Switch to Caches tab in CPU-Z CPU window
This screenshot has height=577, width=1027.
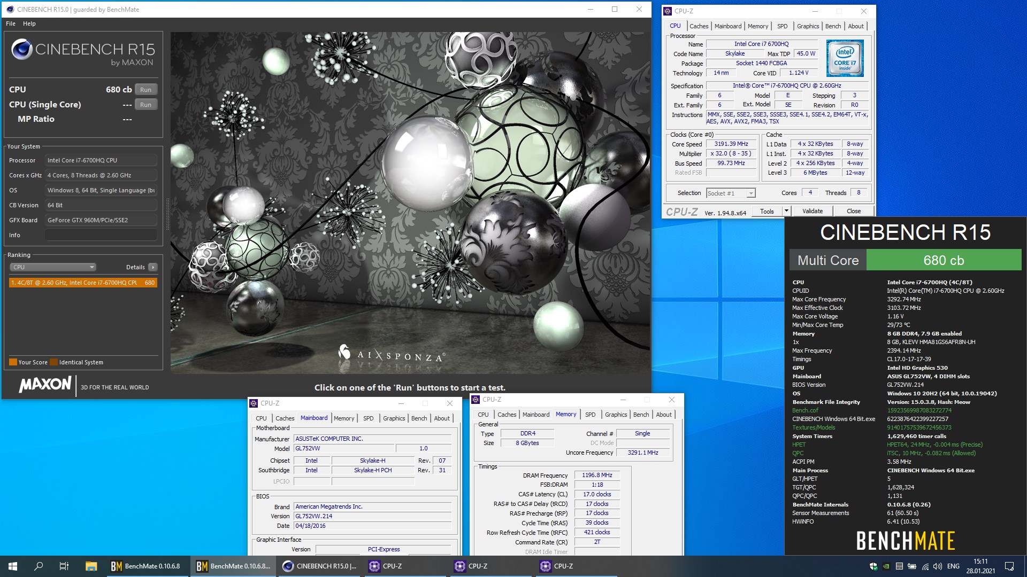click(699, 26)
